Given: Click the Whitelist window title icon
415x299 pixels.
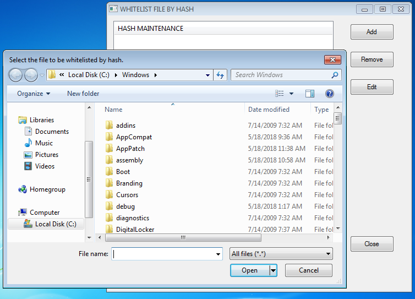Looking at the screenshot, I should pyautogui.click(x=113, y=9).
